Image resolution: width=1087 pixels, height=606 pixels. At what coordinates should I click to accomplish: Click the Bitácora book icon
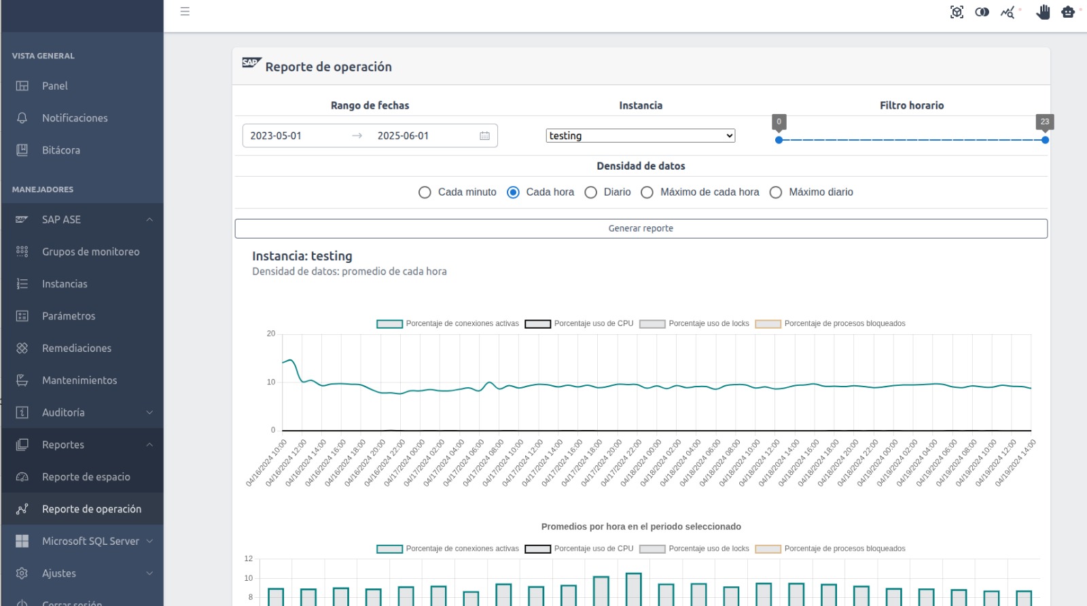pyautogui.click(x=22, y=150)
